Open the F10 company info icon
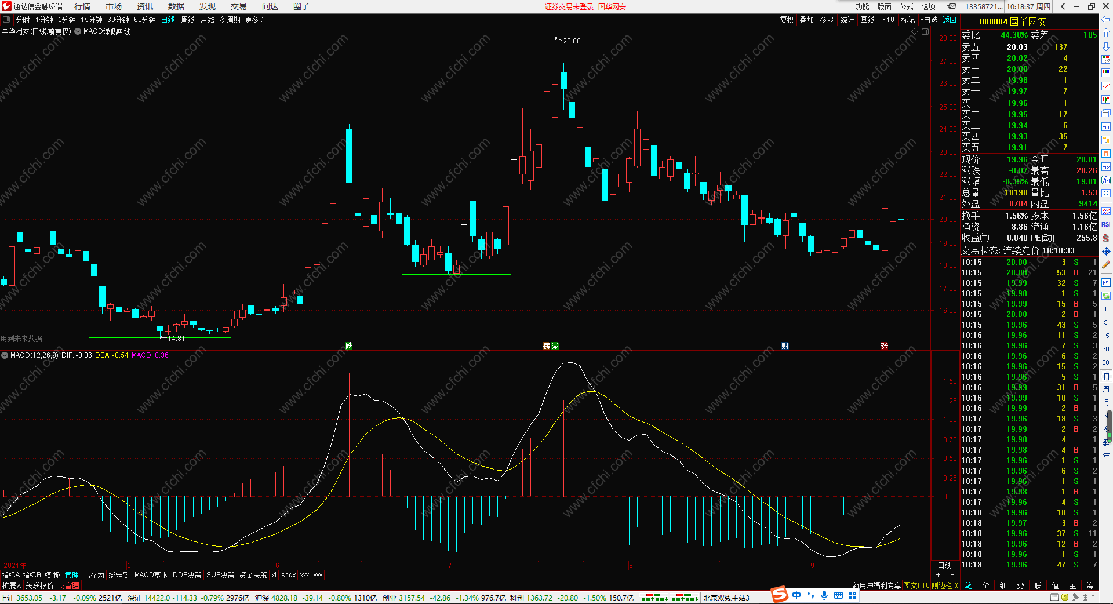Image resolution: width=1113 pixels, height=604 pixels. pos(1105,127)
